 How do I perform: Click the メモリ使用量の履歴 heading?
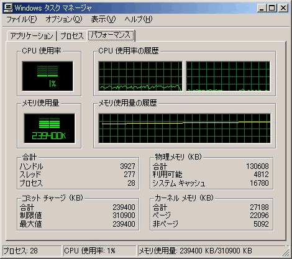(127, 103)
